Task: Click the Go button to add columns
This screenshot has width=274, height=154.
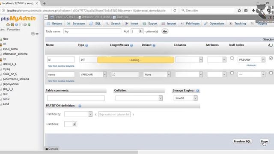Action: 165,31
